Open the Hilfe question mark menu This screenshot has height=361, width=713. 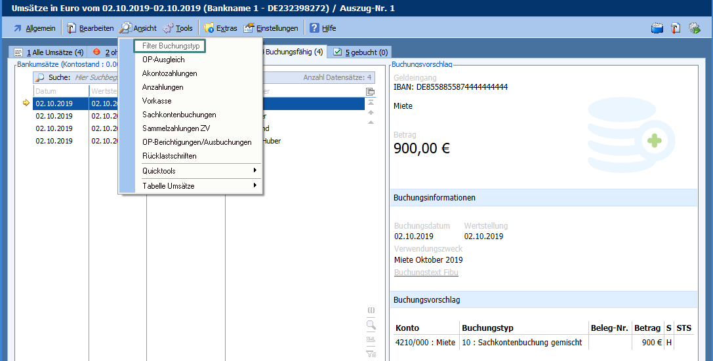click(323, 28)
